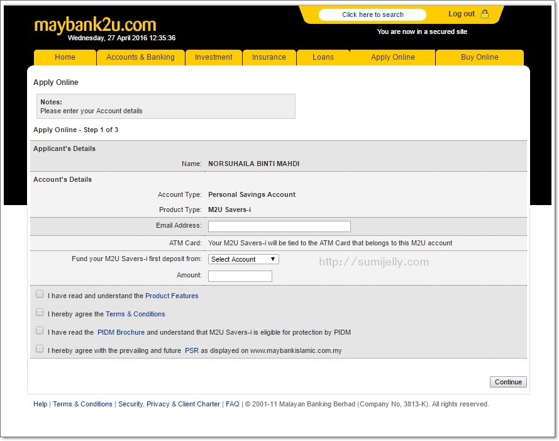This screenshot has width=559, height=441.
Task: Focus the Email Address field
Action: (x=279, y=226)
